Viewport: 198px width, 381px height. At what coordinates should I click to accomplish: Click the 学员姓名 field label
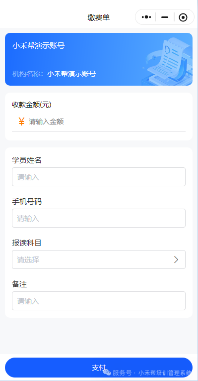tap(27, 160)
